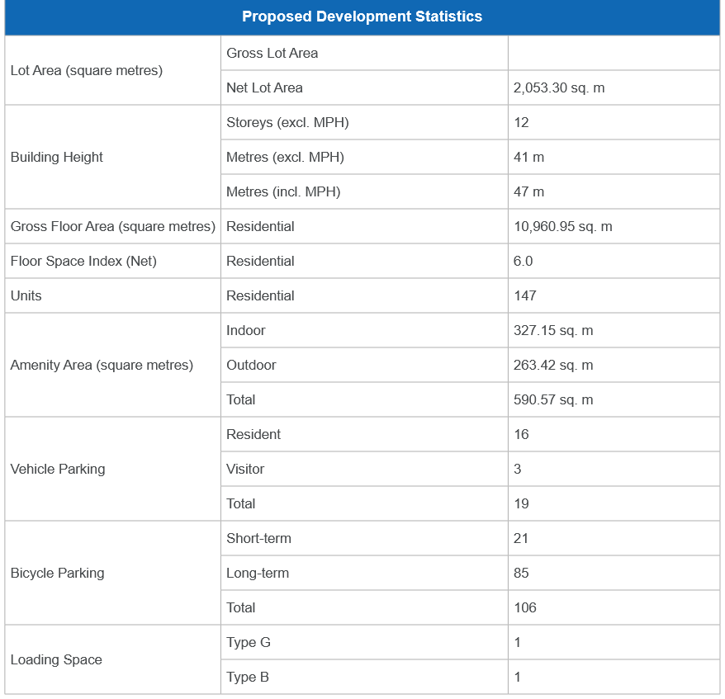Click the 2,053.30 sq. m value
The width and height of the screenshot is (725, 699).
pyautogui.click(x=559, y=88)
